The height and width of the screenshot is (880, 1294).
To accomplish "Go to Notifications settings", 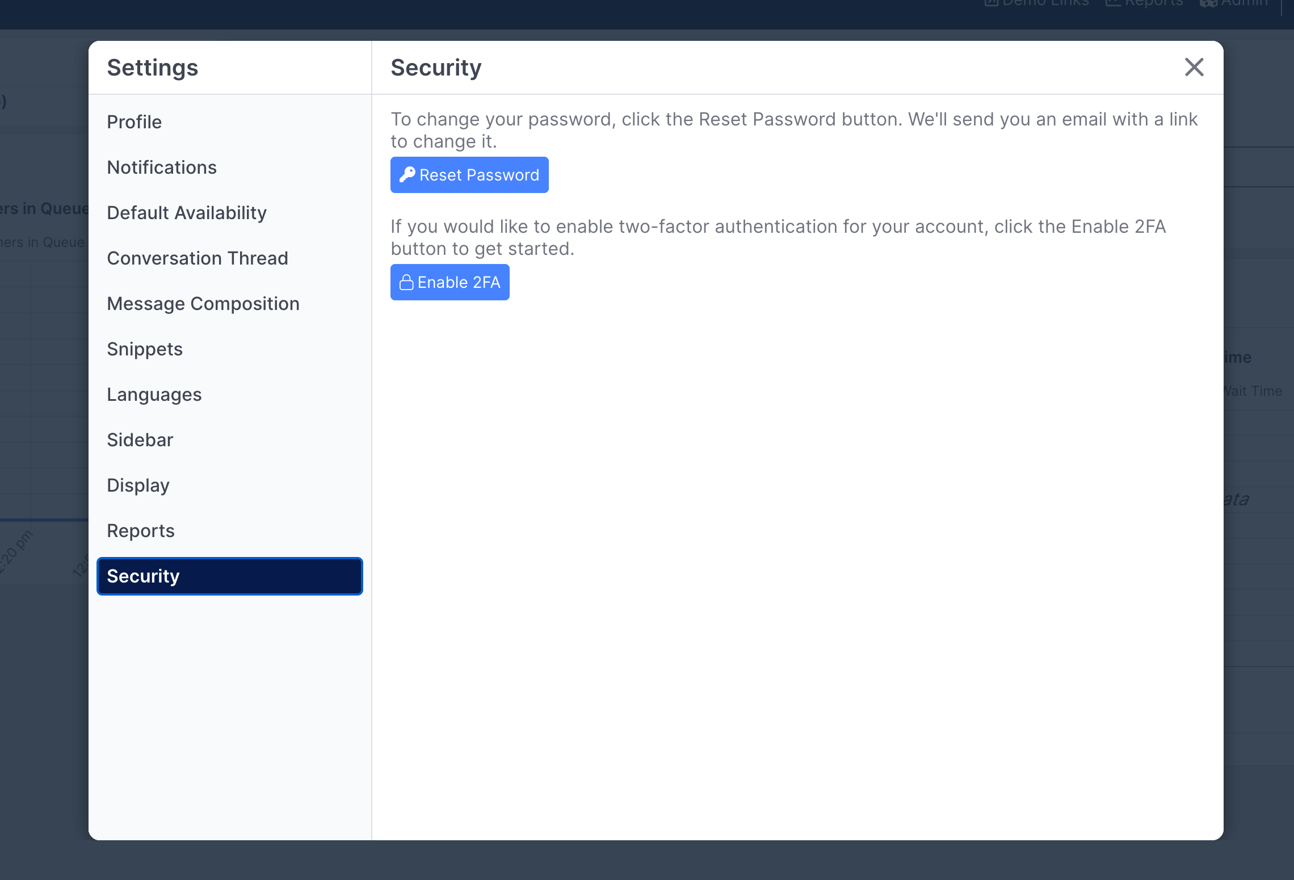I will click(162, 167).
